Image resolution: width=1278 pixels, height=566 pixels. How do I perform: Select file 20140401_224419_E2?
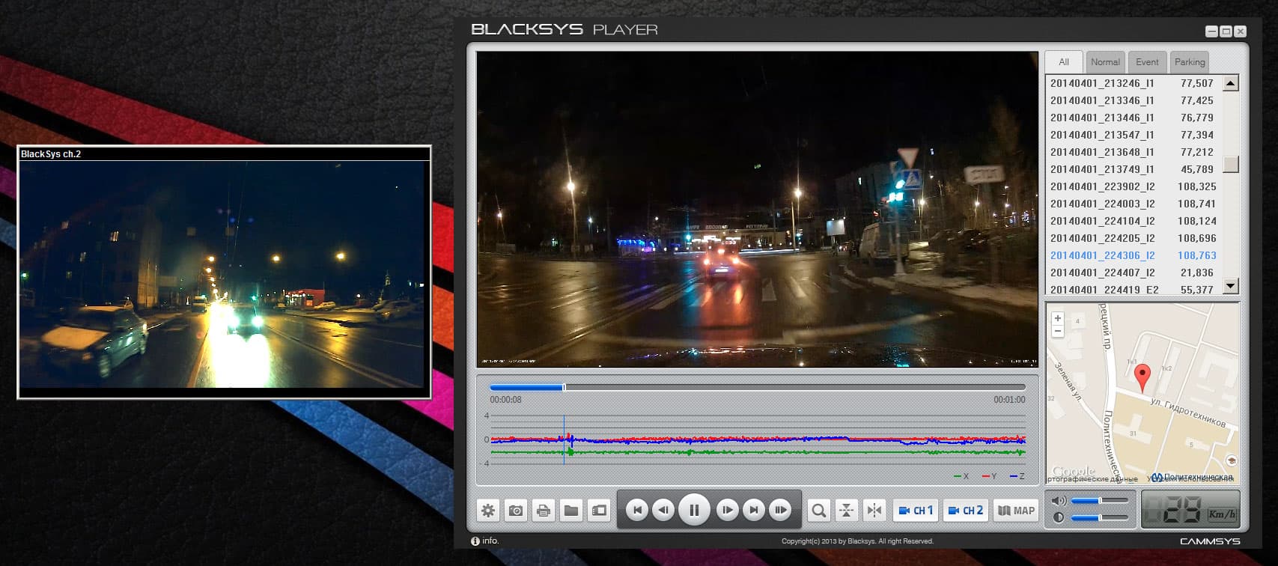(x=1134, y=288)
